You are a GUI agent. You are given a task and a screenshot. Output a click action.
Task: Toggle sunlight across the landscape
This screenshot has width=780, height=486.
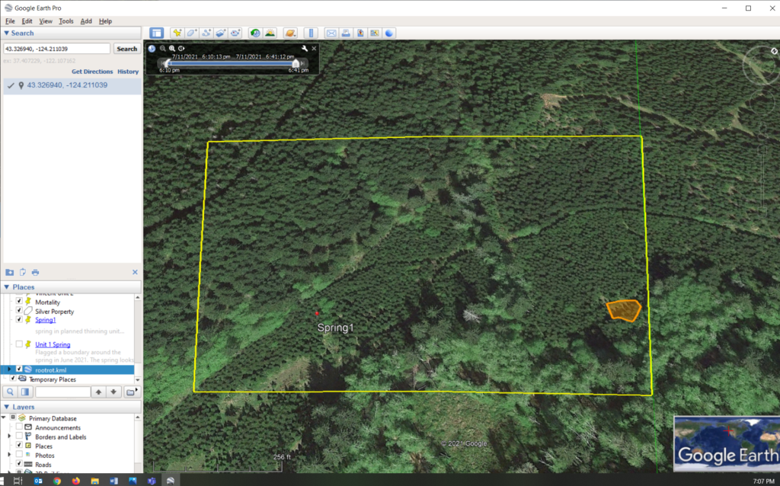[270, 33]
